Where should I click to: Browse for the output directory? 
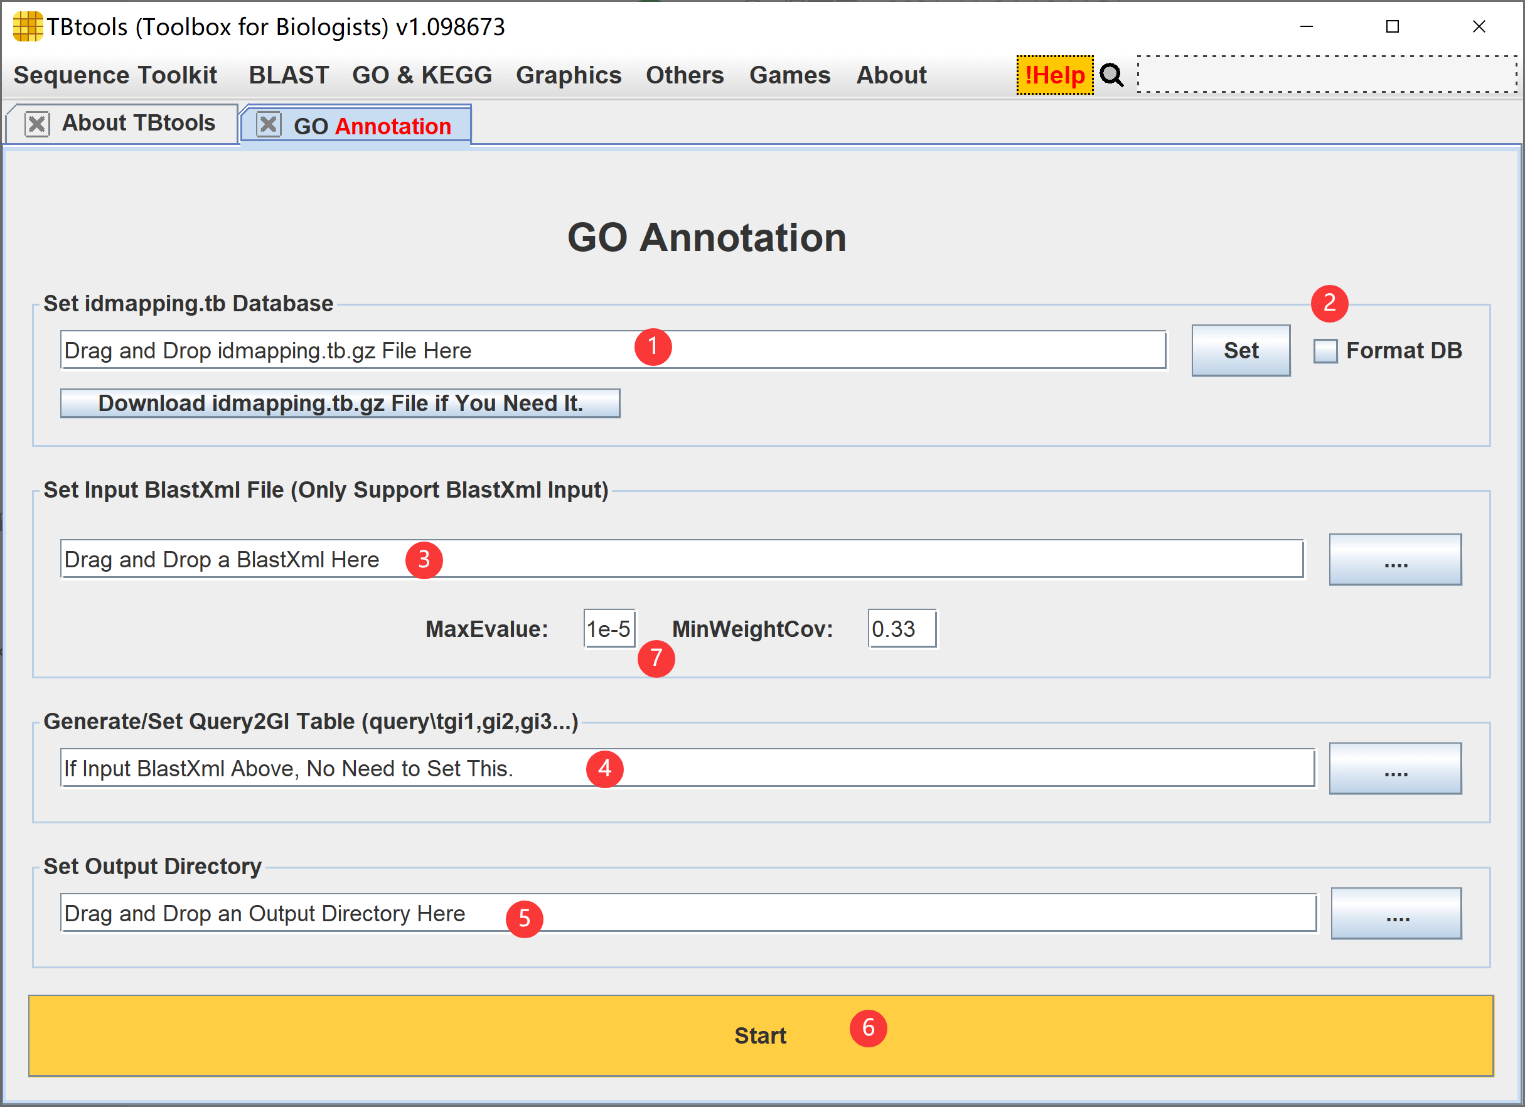pyautogui.click(x=1396, y=913)
